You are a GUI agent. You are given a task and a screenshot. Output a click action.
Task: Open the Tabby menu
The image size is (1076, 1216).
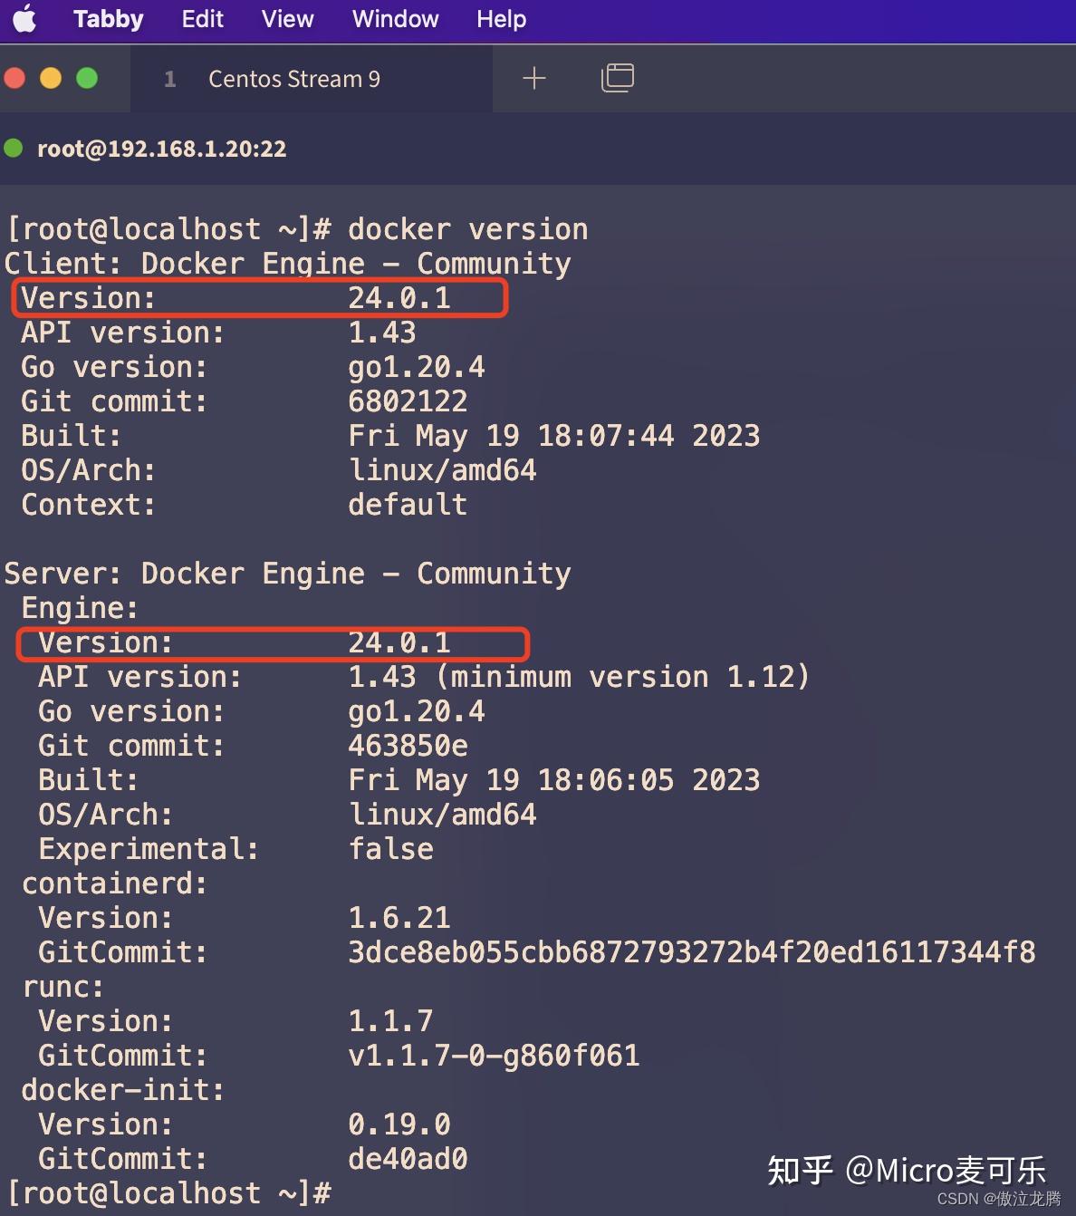point(108,19)
